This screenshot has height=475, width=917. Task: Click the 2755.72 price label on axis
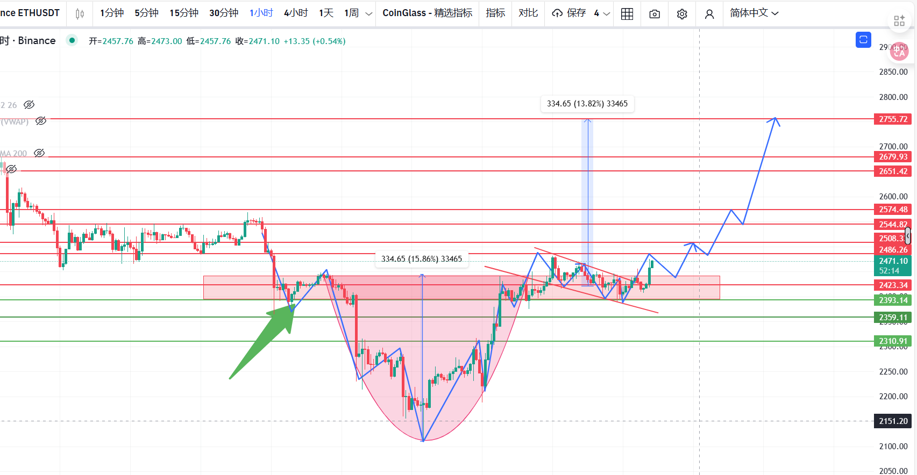[x=893, y=119]
